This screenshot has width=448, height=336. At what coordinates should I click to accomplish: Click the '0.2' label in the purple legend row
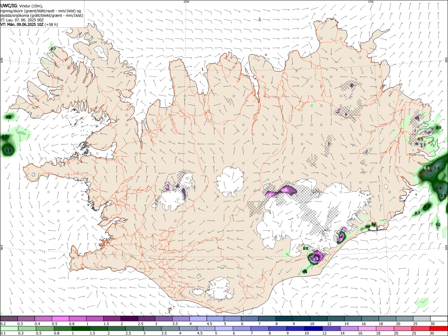point(3,324)
